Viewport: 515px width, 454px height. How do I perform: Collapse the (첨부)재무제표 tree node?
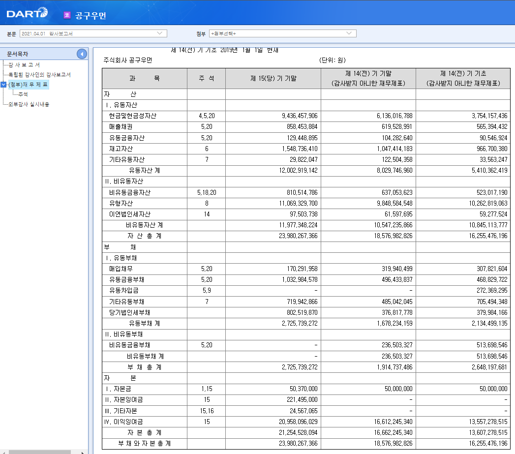click(x=3, y=85)
